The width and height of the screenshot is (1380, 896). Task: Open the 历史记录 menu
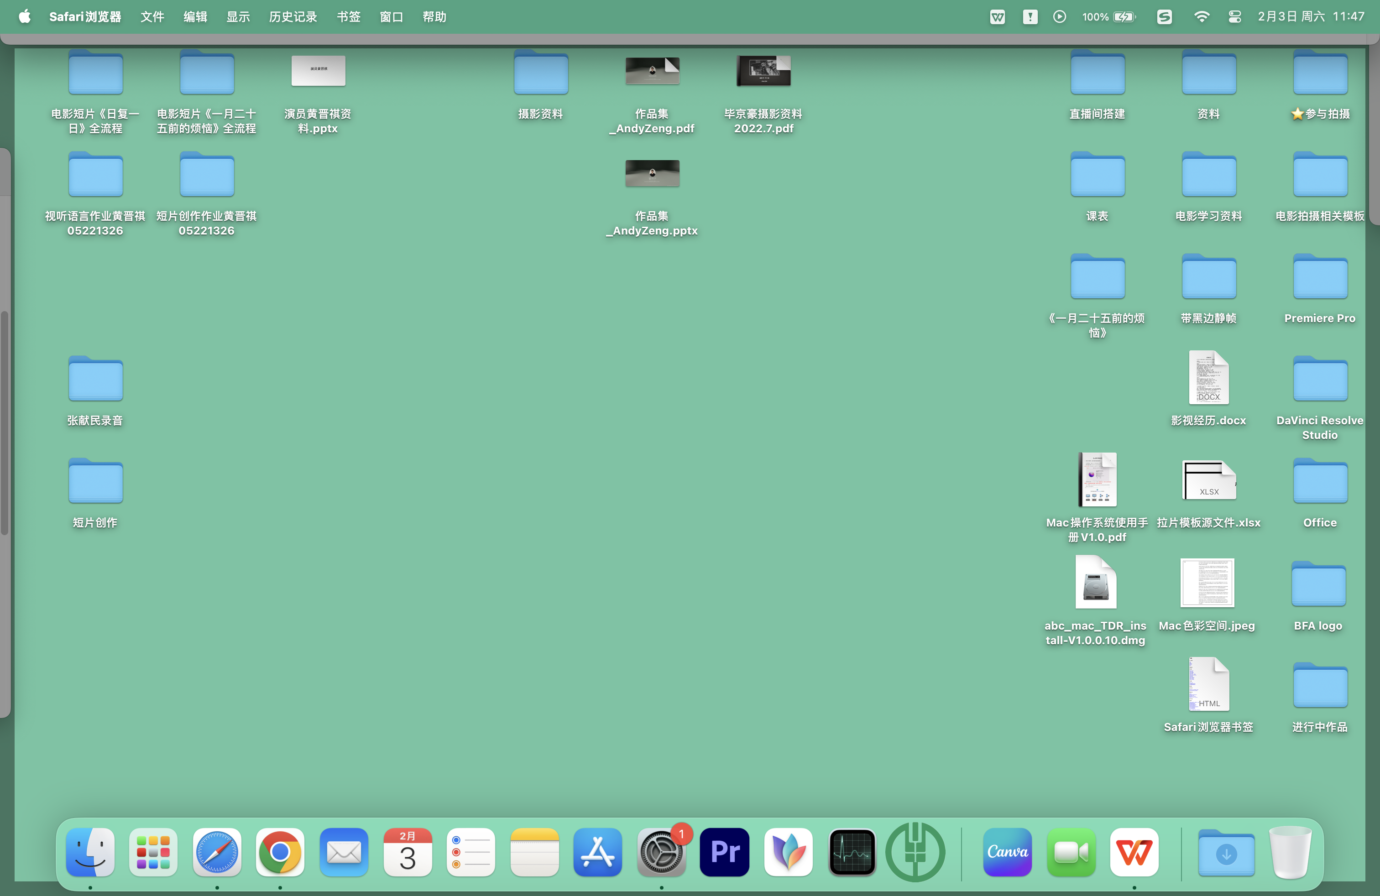[x=293, y=17]
